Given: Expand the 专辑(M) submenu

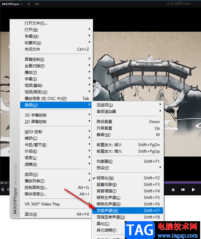Looking at the screenshot, I should (x=56, y=36).
